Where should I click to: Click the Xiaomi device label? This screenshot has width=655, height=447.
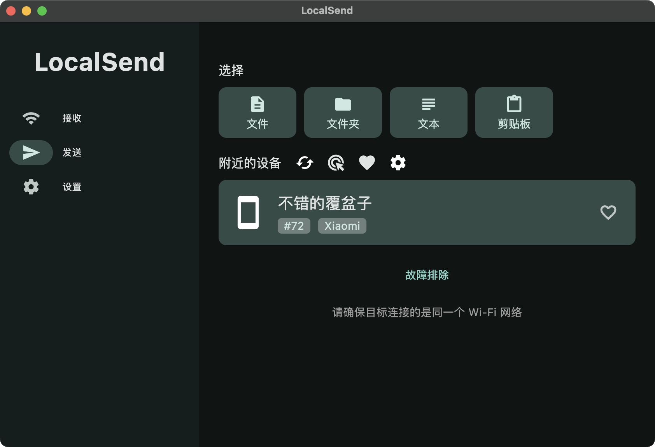pos(342,226)
